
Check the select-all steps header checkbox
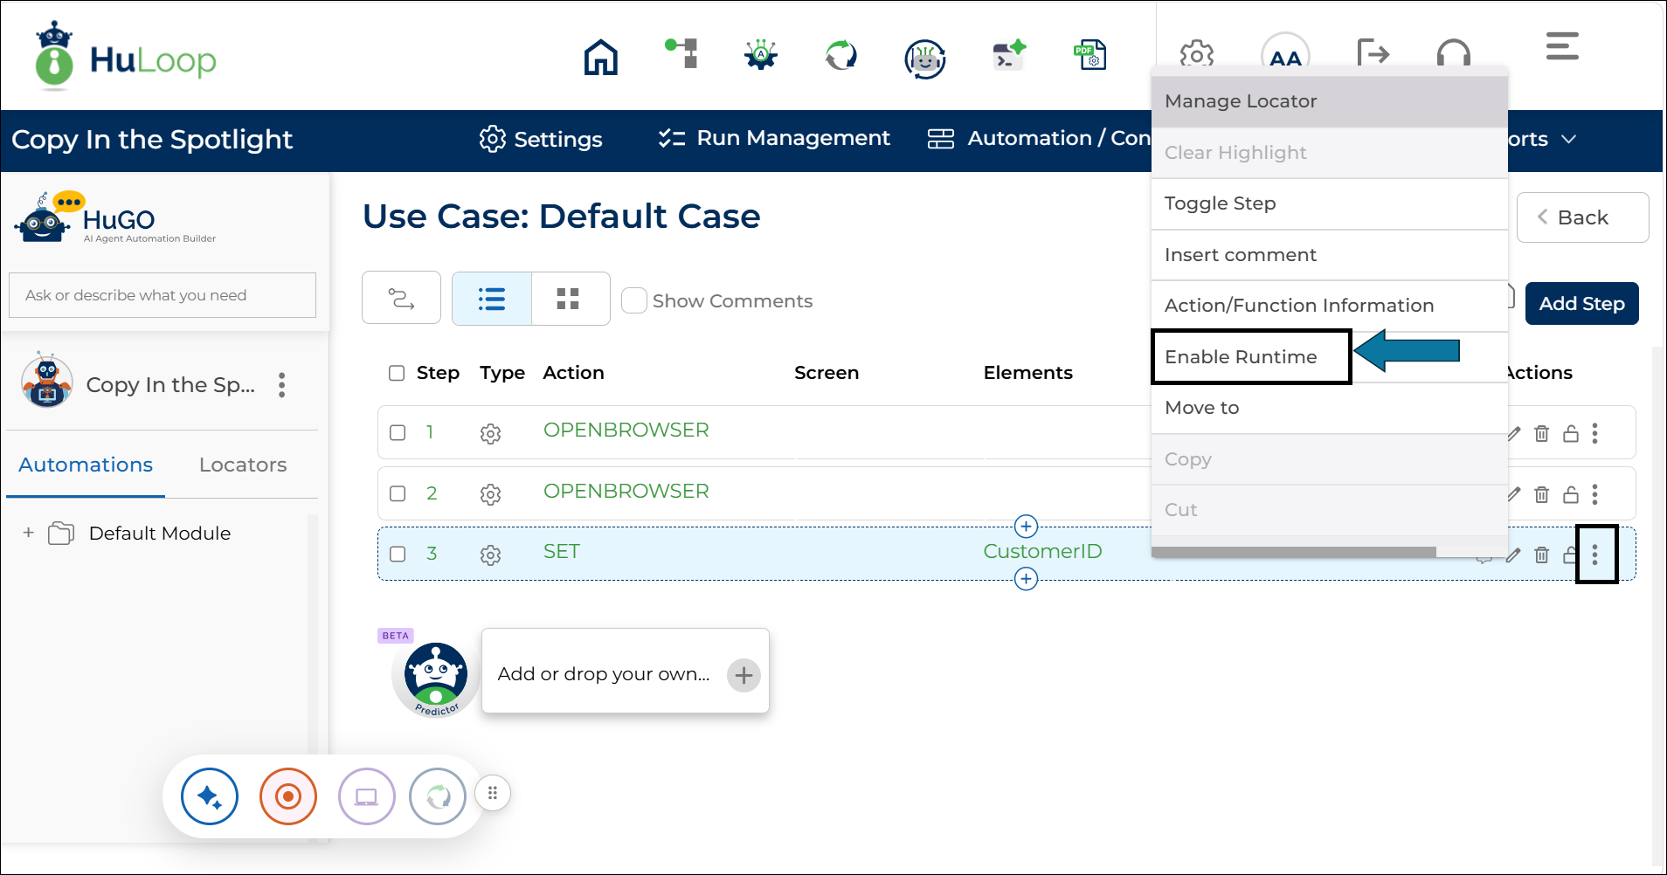(397, 373)
